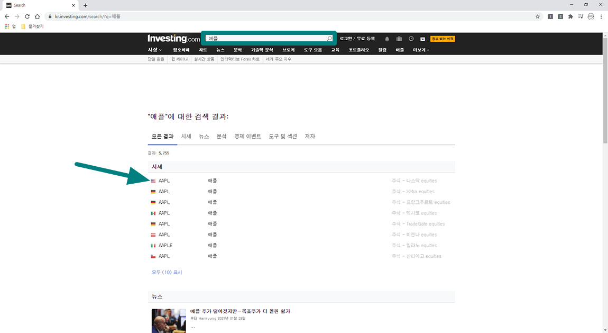Open the 포트폴리오 menu item

coord(358,50)
